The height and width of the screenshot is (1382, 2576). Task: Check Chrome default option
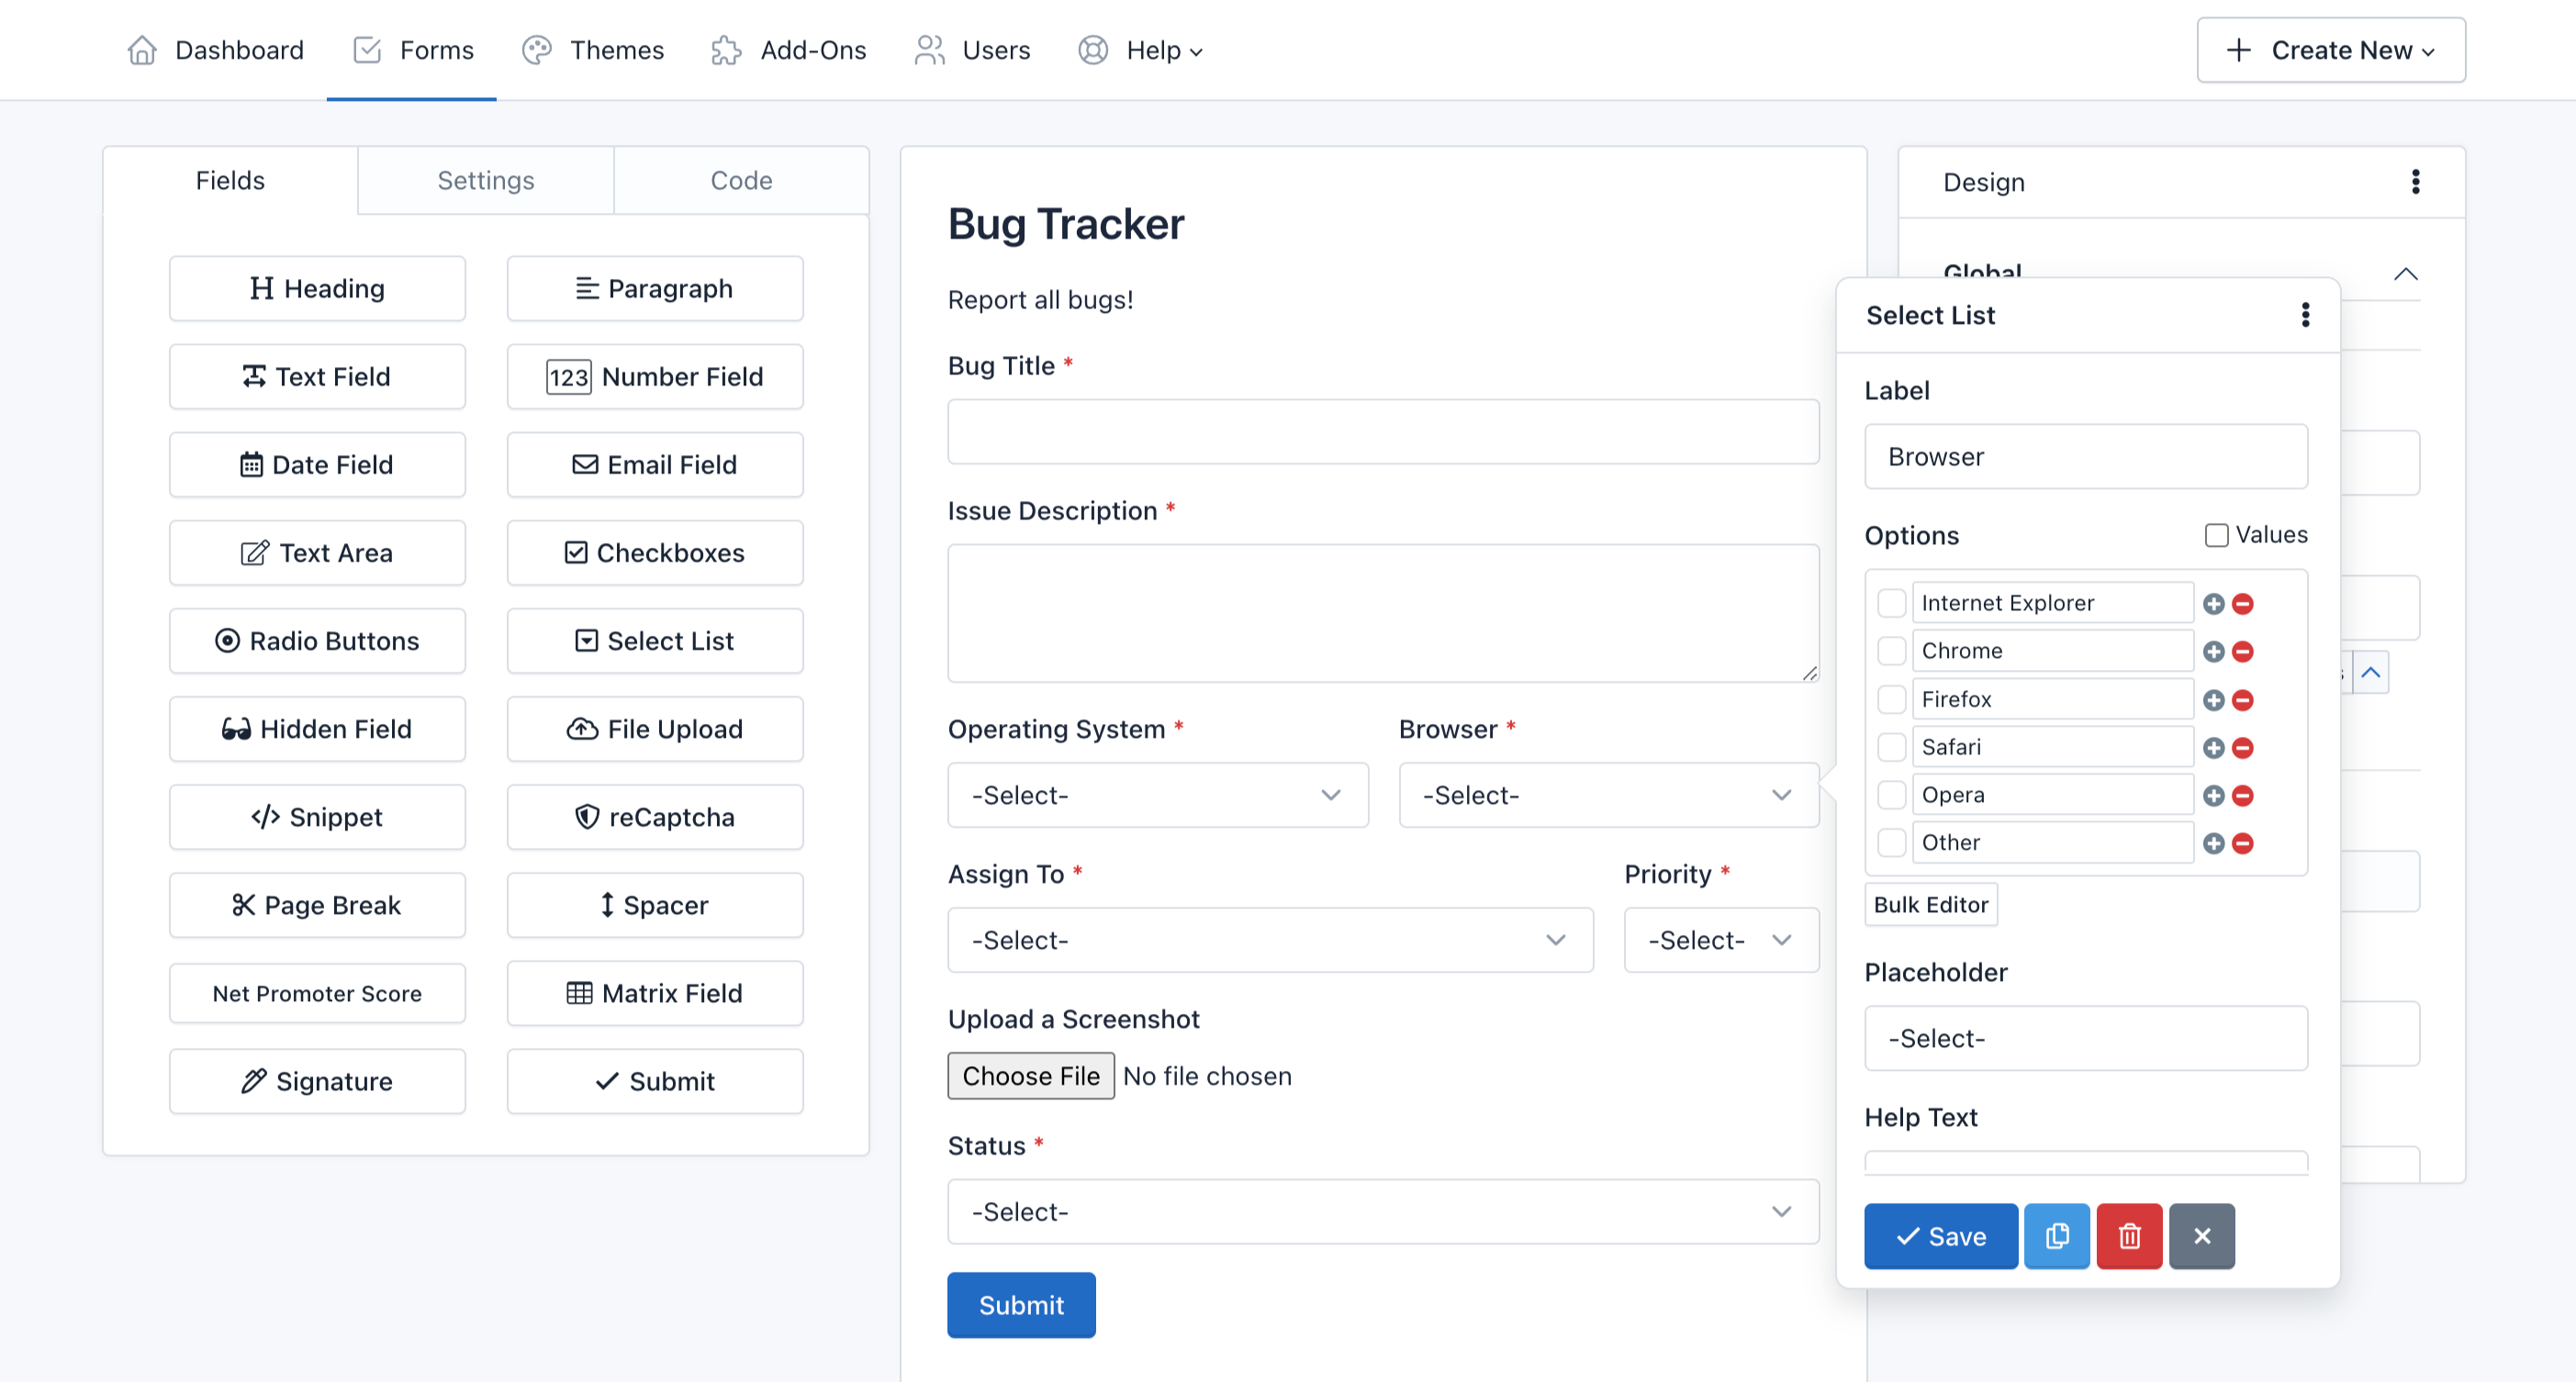[x=1891, y=652]
